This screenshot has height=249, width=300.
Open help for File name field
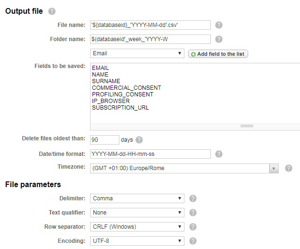[x=219, y=26]
